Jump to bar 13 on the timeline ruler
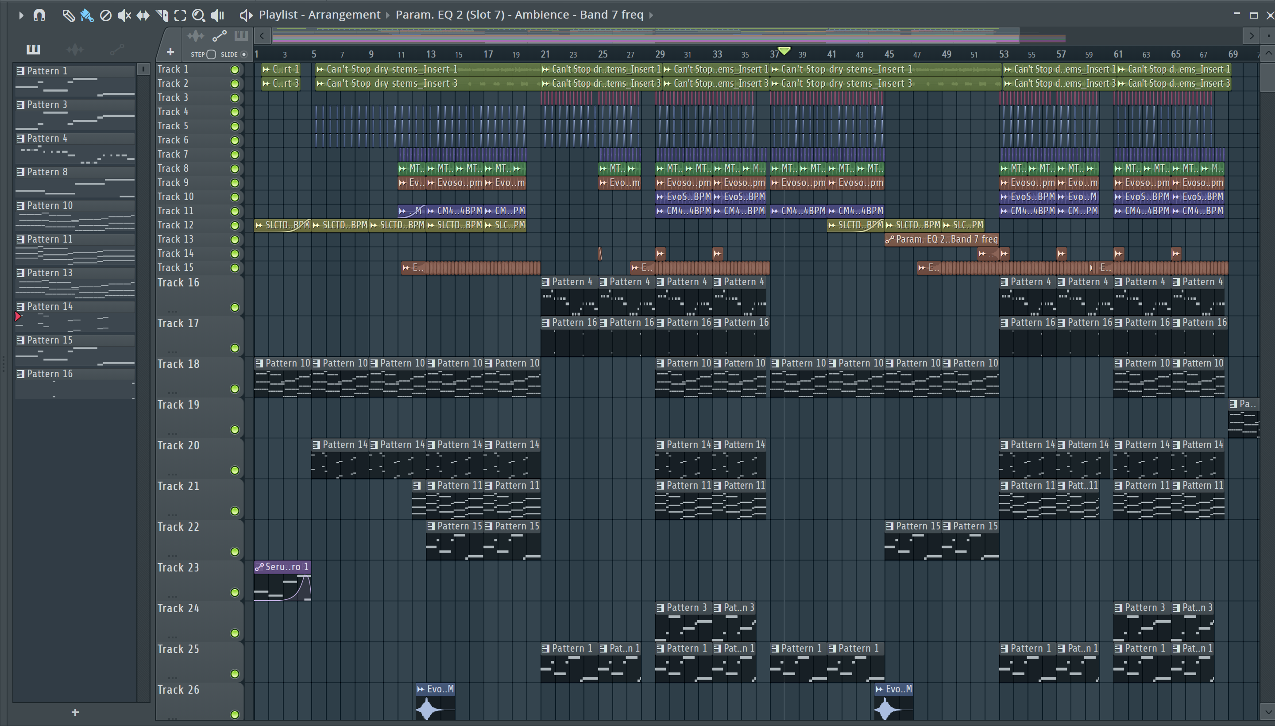The height and width of the screenshot is (726, 1275). tap(431, 54)
